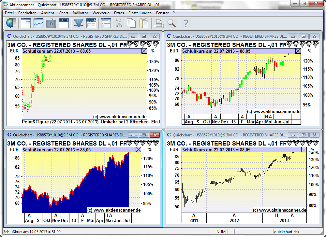Open the Ansicht menu
The height and width of the screenshot is (237, 326).
[x=48, y=13]
